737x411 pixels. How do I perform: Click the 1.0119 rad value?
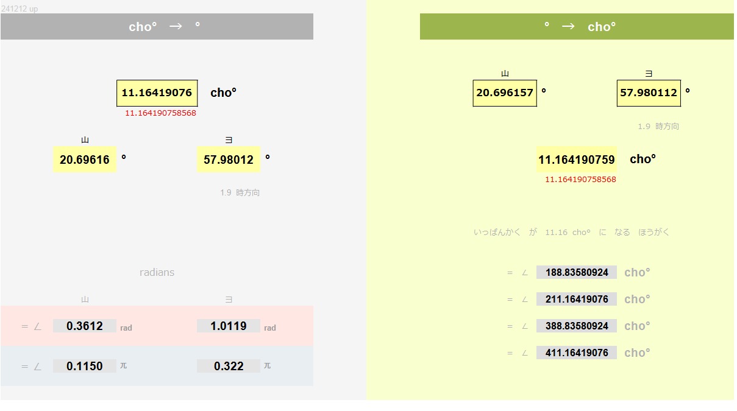click(x=229, y=326)
